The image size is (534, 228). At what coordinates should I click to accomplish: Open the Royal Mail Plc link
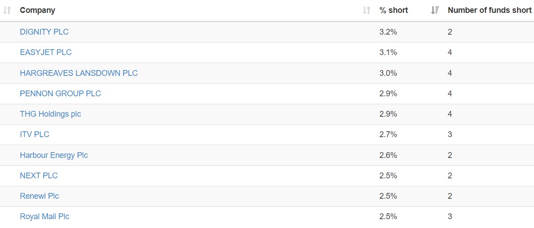[x=44, y=216]
